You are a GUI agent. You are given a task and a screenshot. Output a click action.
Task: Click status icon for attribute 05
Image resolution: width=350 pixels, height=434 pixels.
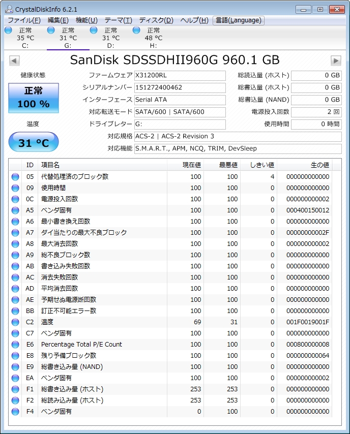click(x=15, y=177)
